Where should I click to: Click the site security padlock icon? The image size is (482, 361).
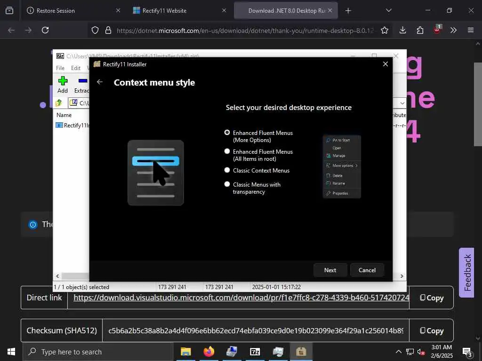tap(108, 30)
